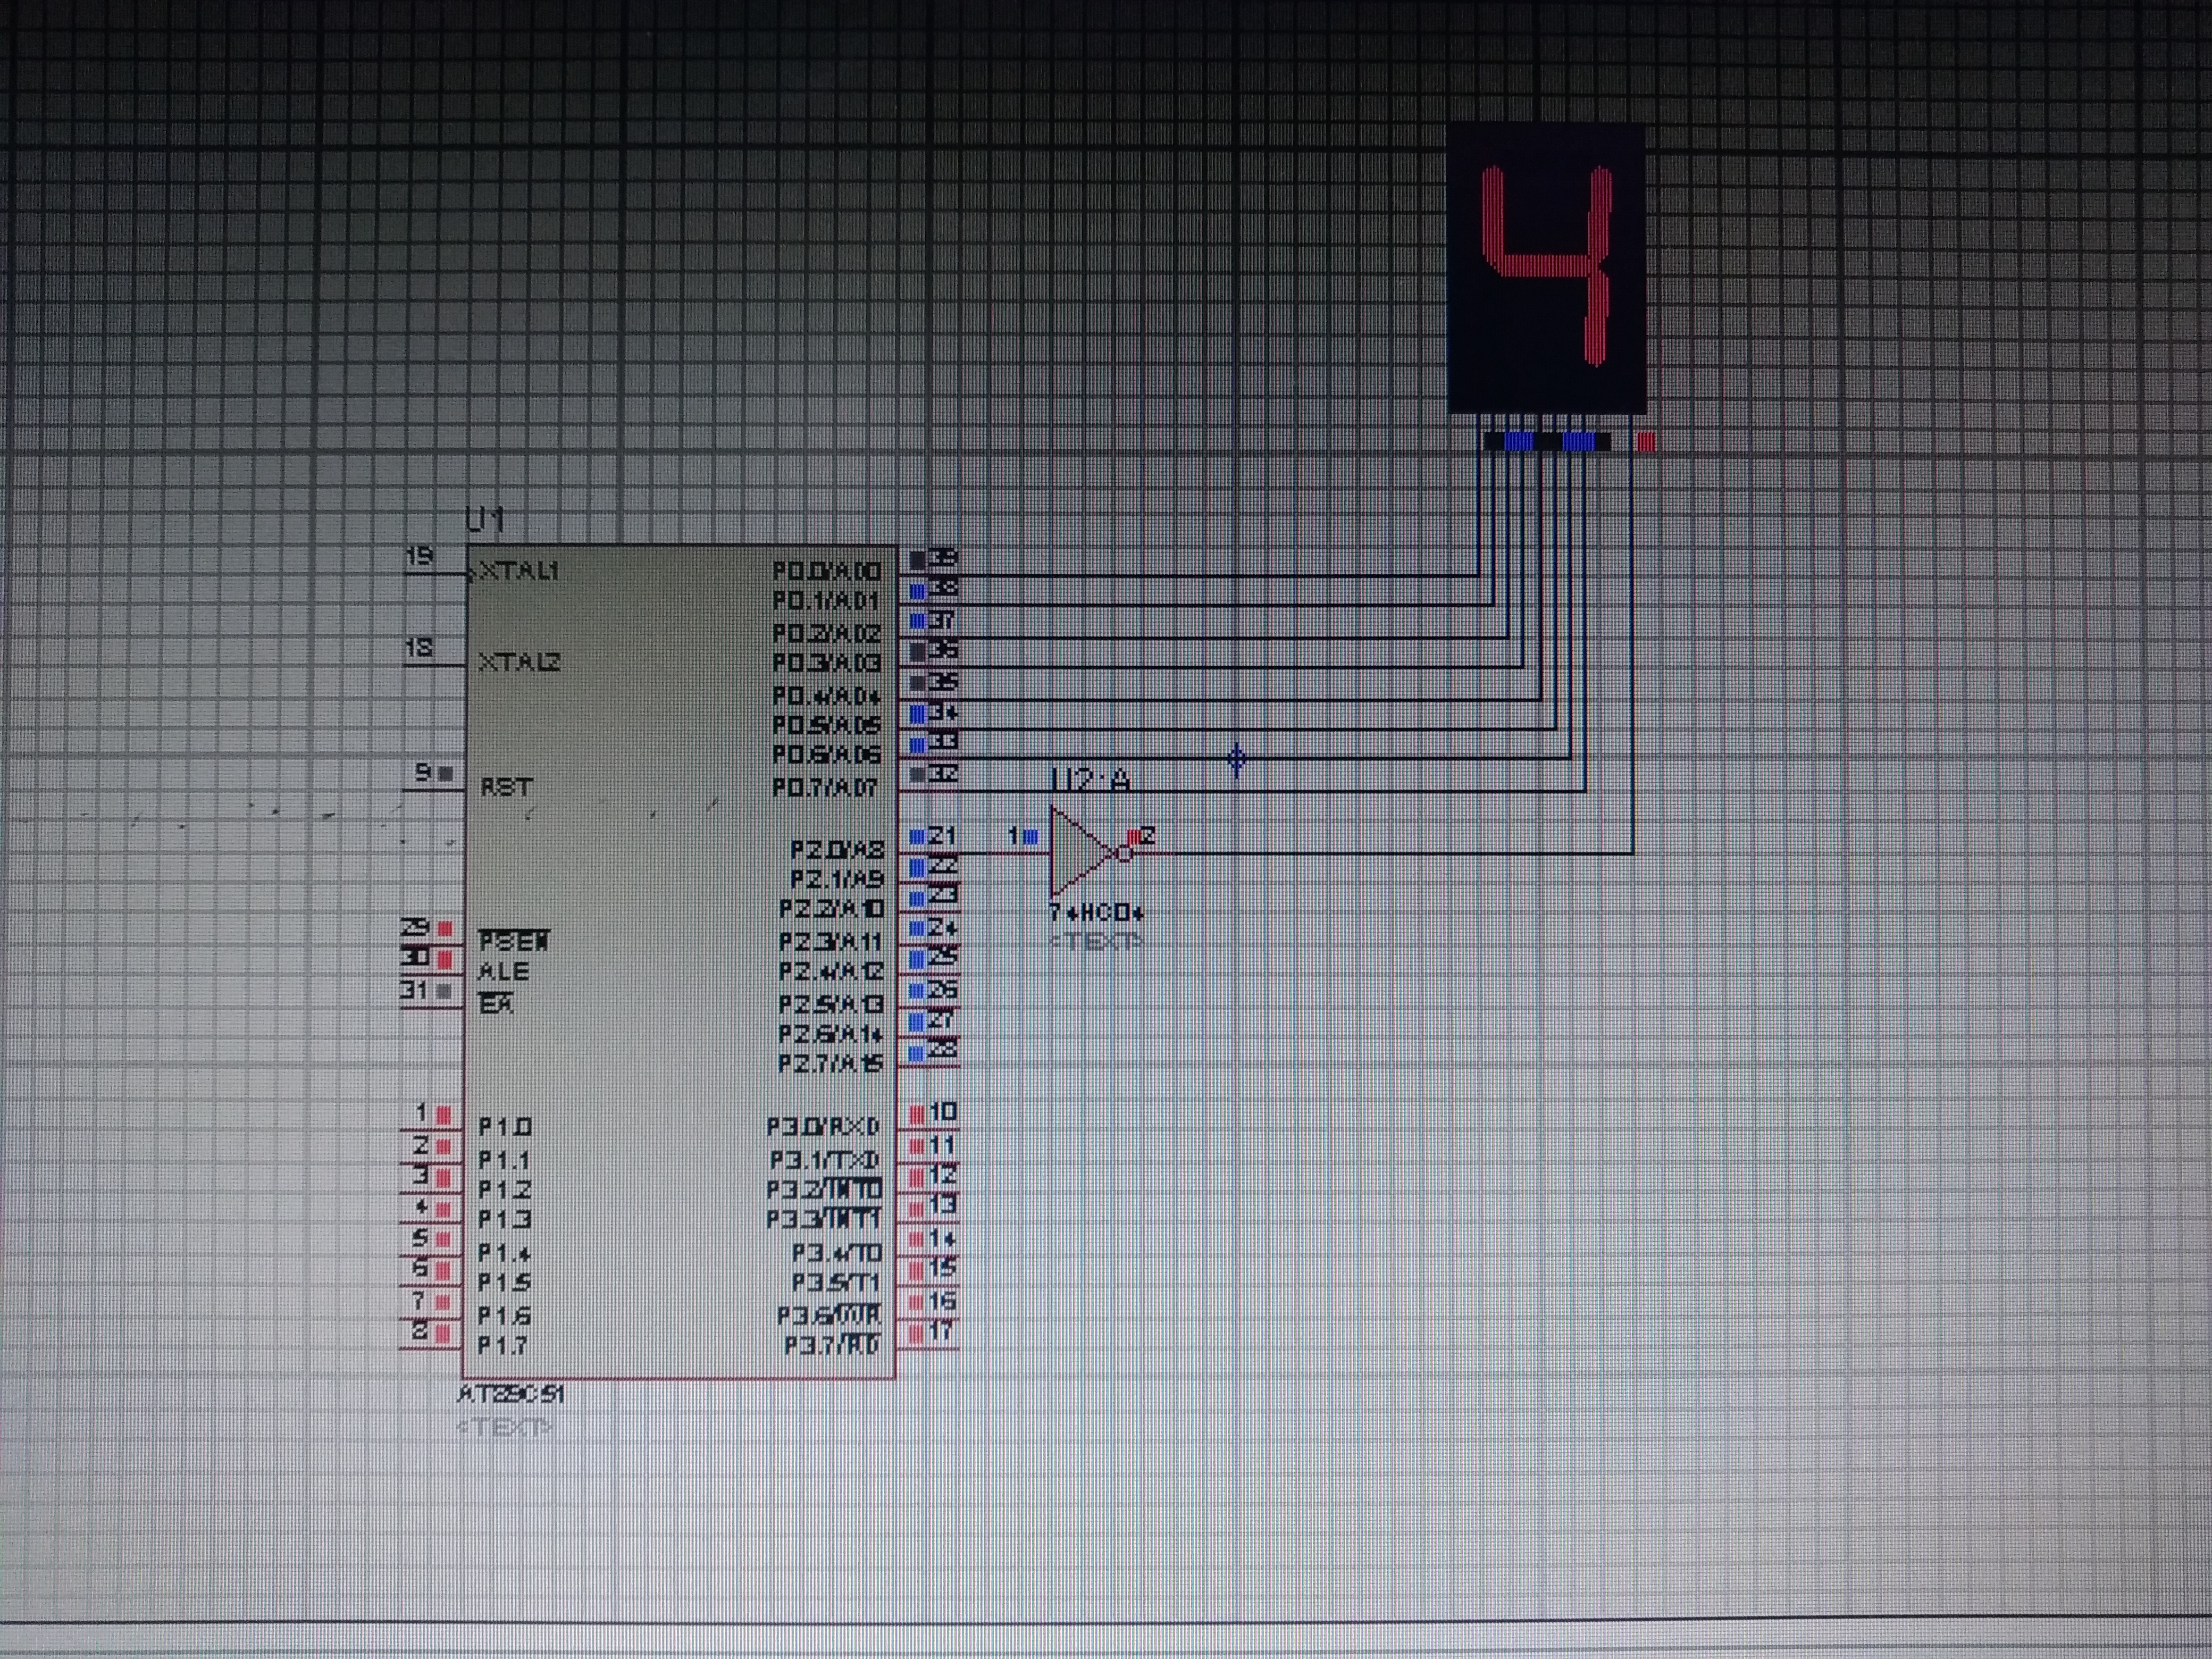Click pin number 21 at P2.0

click(x=943, y=835)
